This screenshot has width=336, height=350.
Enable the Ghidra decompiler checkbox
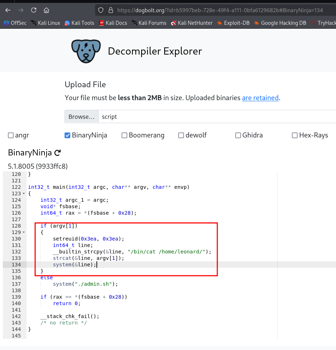click(238, 135)
